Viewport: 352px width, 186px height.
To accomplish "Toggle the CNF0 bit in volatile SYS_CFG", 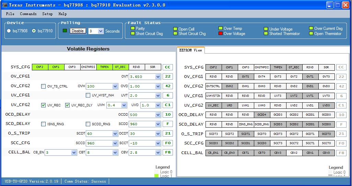I will point(72,67).
